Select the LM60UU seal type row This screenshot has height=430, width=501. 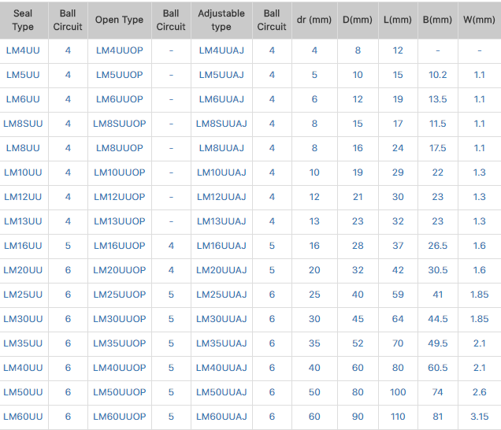pyautogui.click(x=24, y=417)
